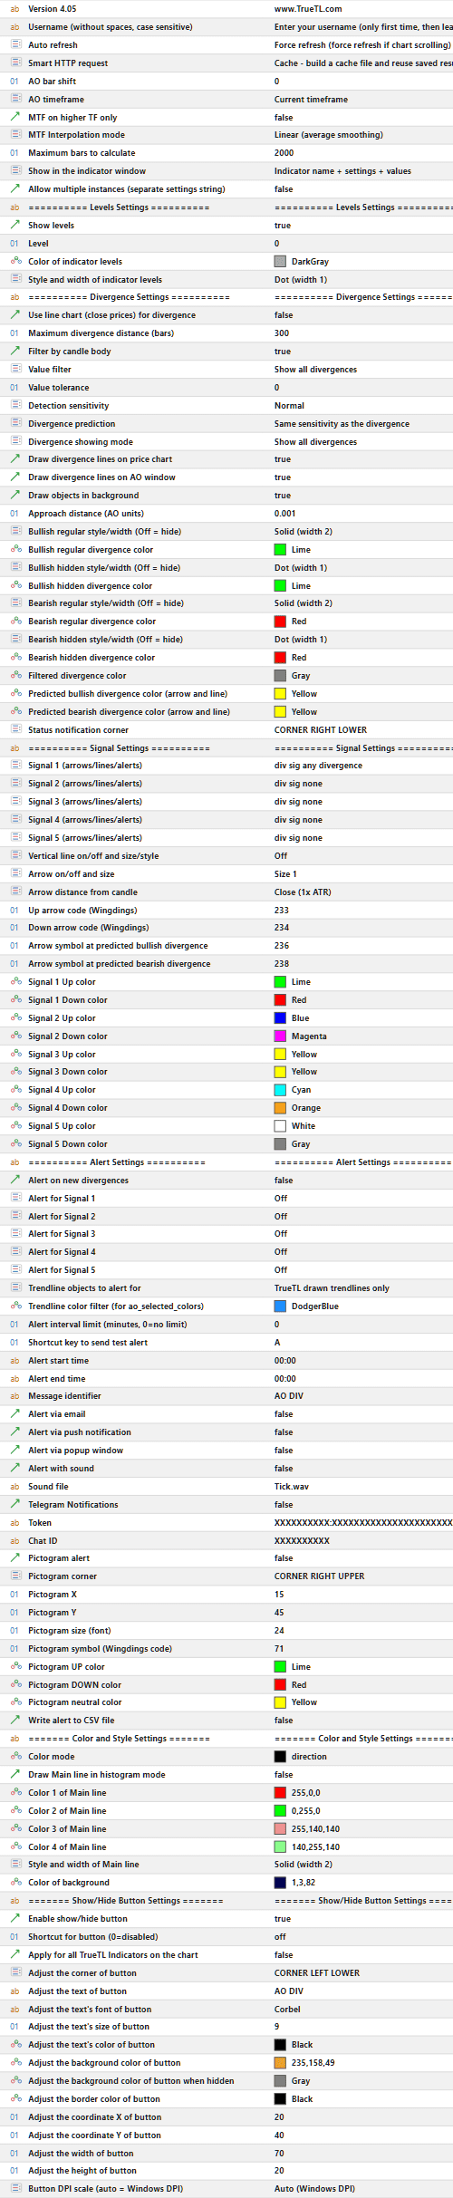Screen dimensions: 453x2198
Task: Toggle Write alert to CSV file value
Action: 284,1721
